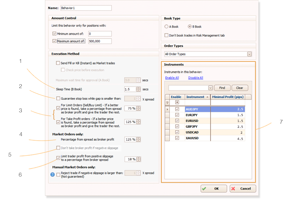The width and height of the screenshot is (291, 199).
Task: Click the Enable All link
Action: tap(172, 78)
